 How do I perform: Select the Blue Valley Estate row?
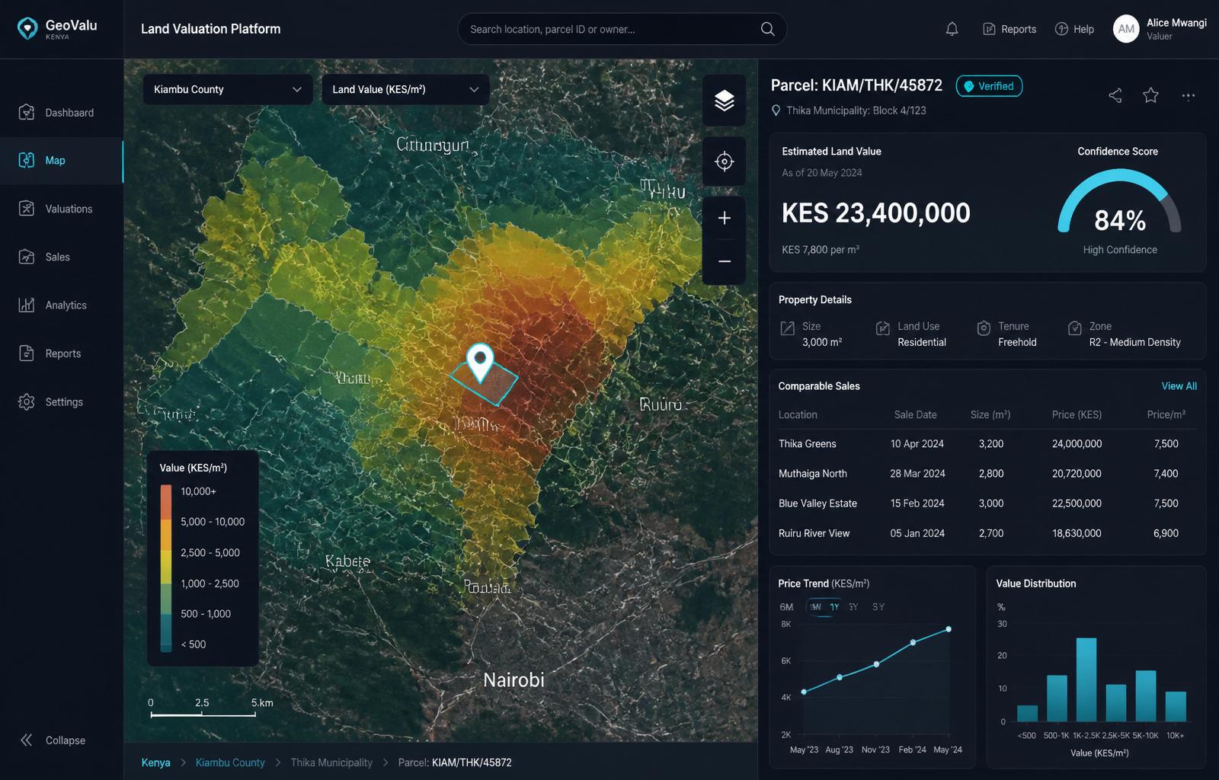[x=987, y=503]
